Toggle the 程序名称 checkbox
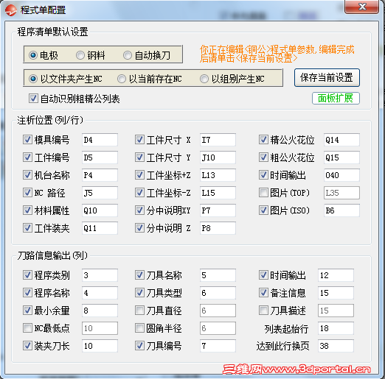 click(x=27, y=293)
